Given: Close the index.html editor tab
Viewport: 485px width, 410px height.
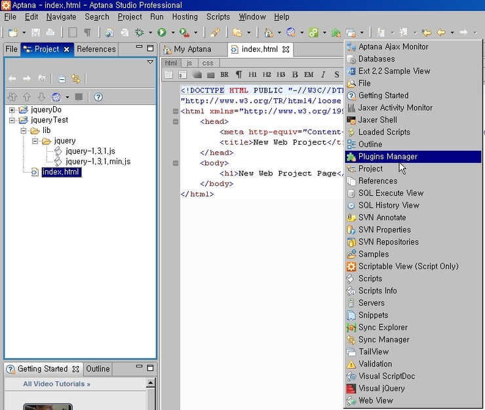Looking at the screenshot, I should 286,50.
